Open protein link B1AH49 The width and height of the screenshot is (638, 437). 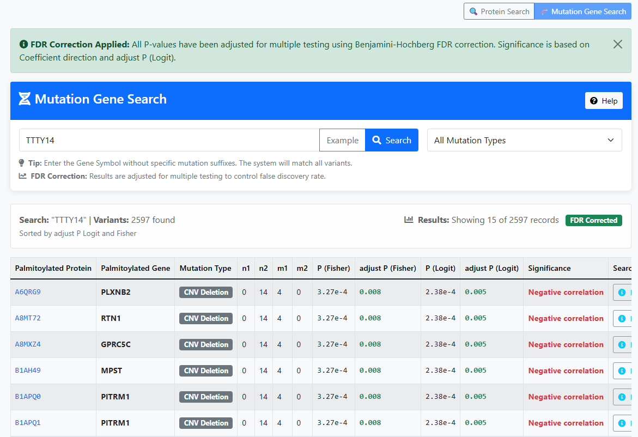coord(28,371)
